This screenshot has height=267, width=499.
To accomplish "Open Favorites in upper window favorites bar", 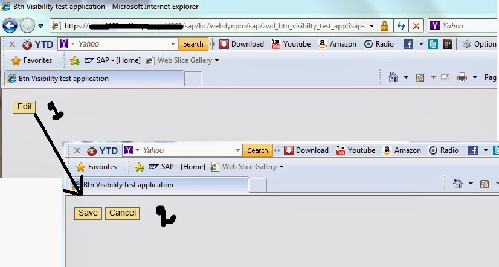I will [31, 60].
